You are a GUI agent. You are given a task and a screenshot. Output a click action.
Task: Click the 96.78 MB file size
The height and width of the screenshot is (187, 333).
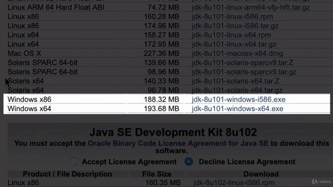163,90
